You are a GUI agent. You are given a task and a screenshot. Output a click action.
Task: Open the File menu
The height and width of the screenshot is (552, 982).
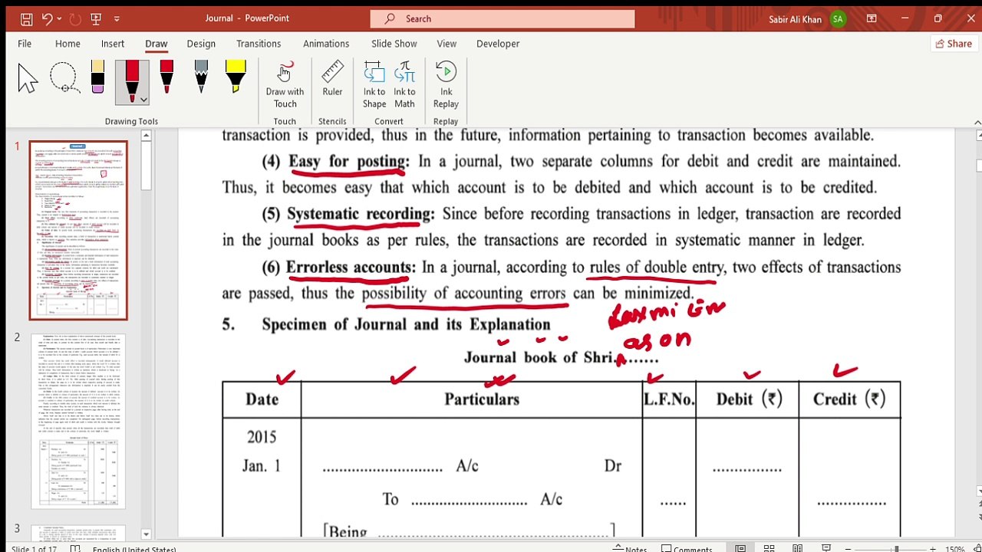coord(25,44)
